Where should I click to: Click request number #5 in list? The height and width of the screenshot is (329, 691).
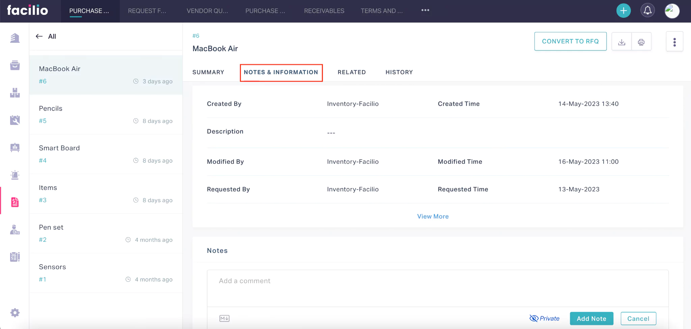pyautogui.click(x=43, y=121)
